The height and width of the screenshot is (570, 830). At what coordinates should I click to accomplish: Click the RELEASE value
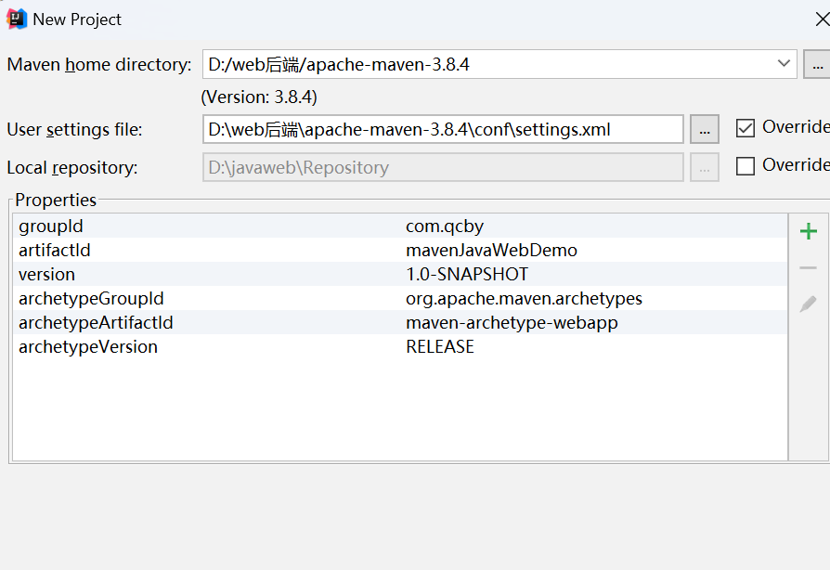pos(440,346)
